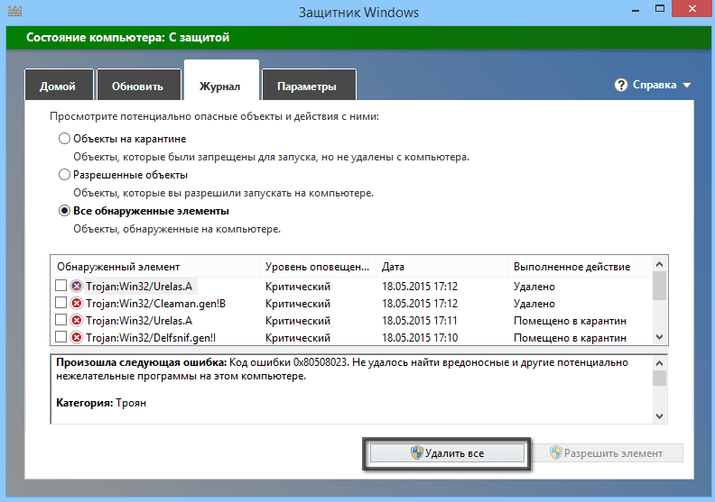Screen dimensions: 715x502
Task: Switch to the Параметры tab
Action: click(x=309, y=85)
